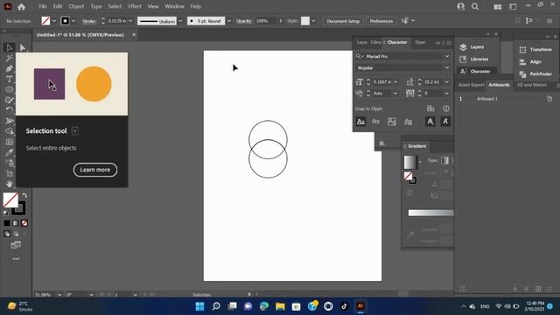Click the Fill swatch in the toolbar

click(10, 200)
